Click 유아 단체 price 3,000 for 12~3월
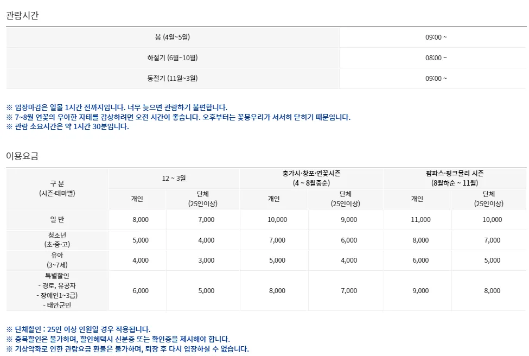 tap(206, 260)
